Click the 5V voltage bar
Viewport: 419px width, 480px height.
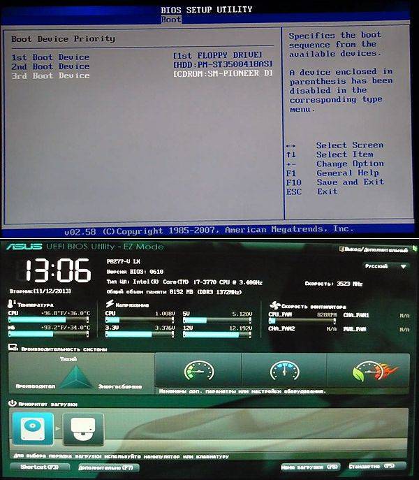[x=217, y=320]
